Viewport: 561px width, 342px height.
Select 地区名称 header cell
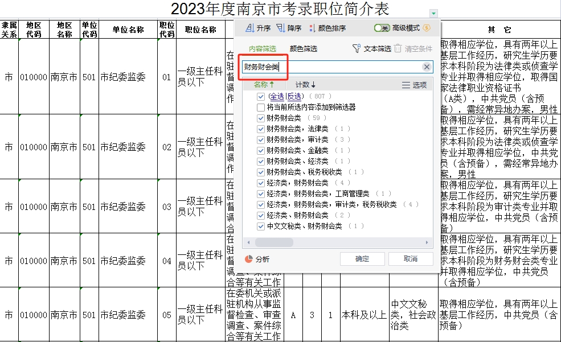(64, 29)
